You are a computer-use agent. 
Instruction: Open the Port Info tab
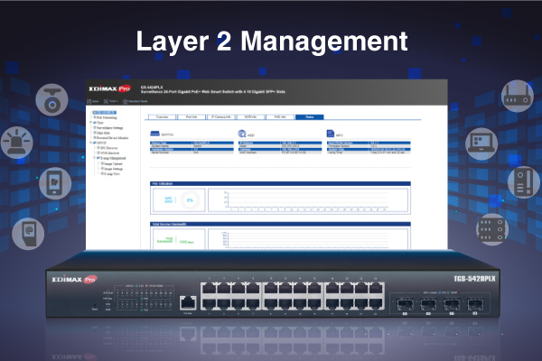(x=192, y=117)
